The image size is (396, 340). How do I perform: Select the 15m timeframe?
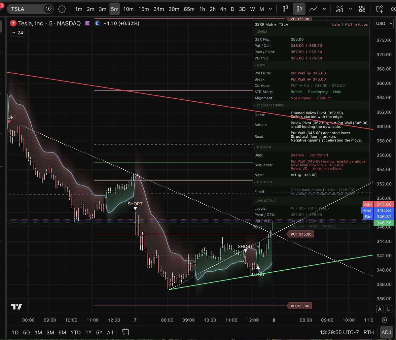tap(143, 9)
